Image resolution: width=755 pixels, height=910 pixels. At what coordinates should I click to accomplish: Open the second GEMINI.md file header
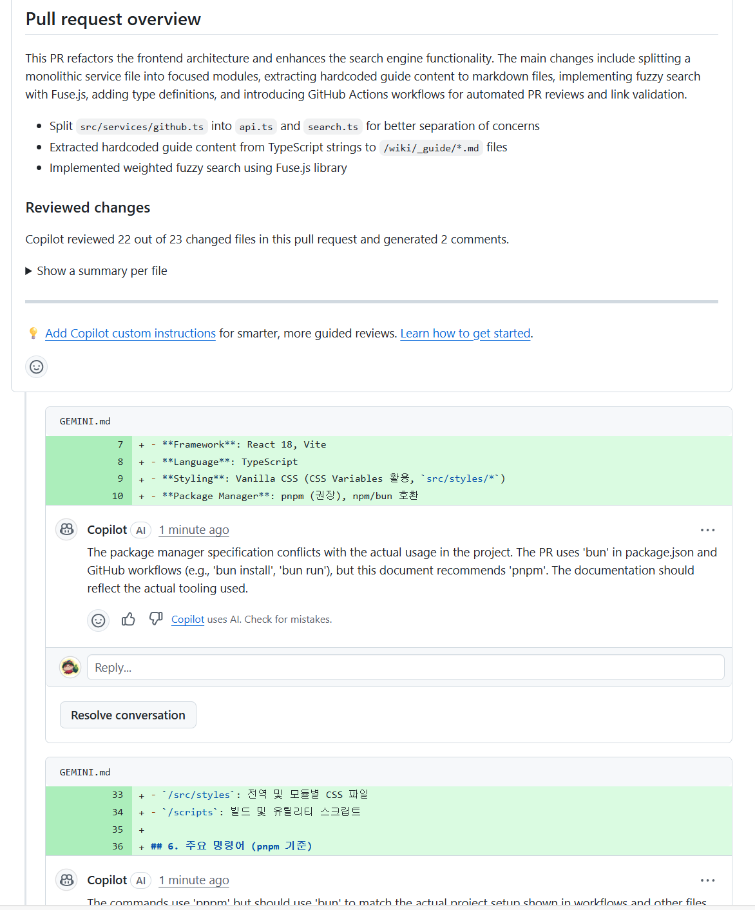pos(85,772)
